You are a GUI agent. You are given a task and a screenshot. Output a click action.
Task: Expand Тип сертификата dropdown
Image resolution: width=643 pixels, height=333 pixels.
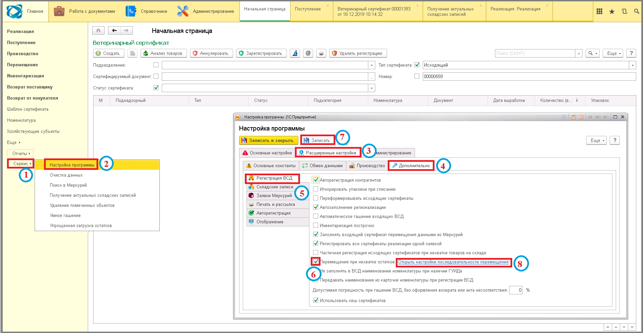tap(633, 65)
